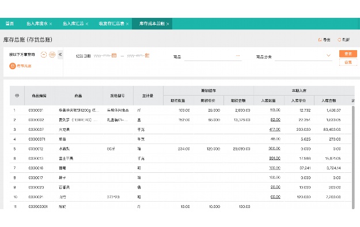Open the start date calendar picker
This screenshot has height=227, width=360.
114,55
